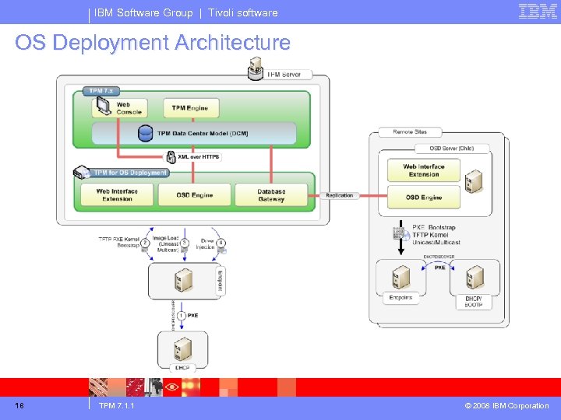Click the small icon left of PXE Bootstrap text
This screenshot has width=561, height=420.
click(400, 234)
